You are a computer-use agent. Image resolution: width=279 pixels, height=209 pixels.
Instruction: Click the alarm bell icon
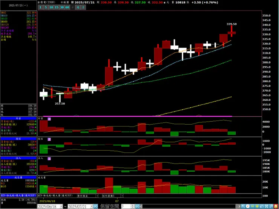tap(276, 206)
